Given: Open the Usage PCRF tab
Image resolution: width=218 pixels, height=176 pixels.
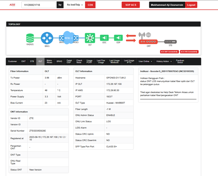Looking at the screenshot, I should 89,62.
